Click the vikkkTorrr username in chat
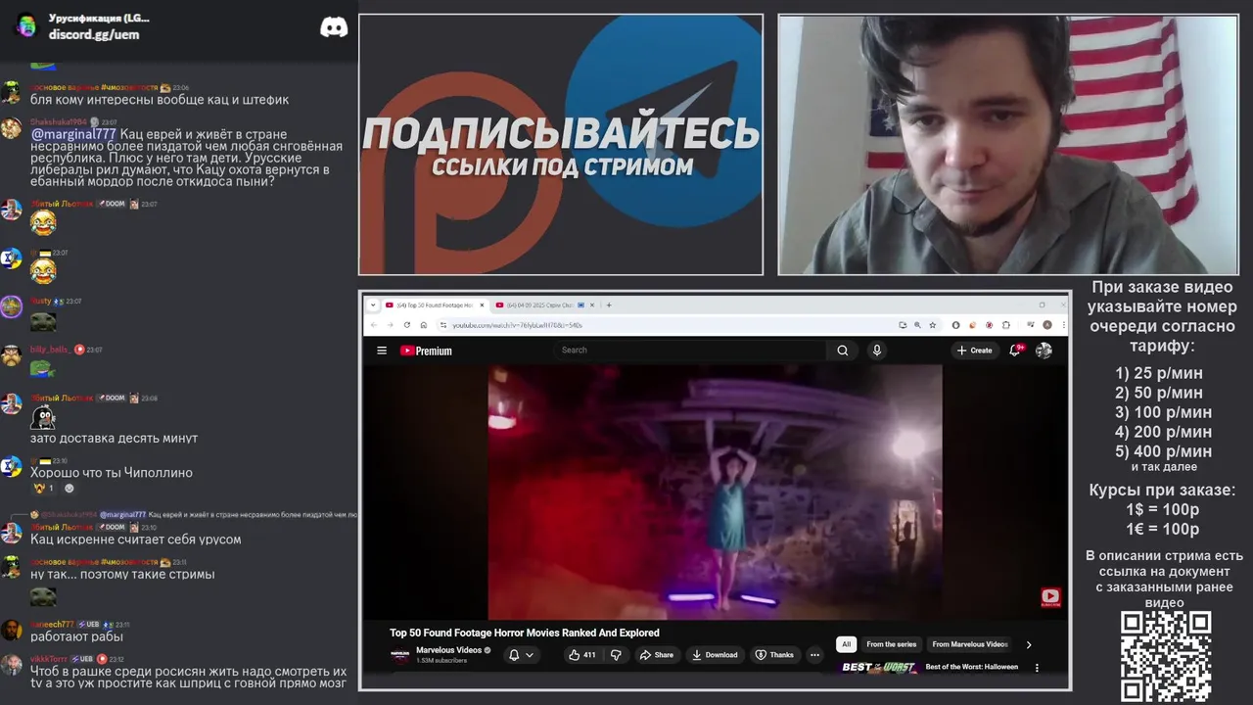Viewport: 1253px width, 705px height. 49,659
